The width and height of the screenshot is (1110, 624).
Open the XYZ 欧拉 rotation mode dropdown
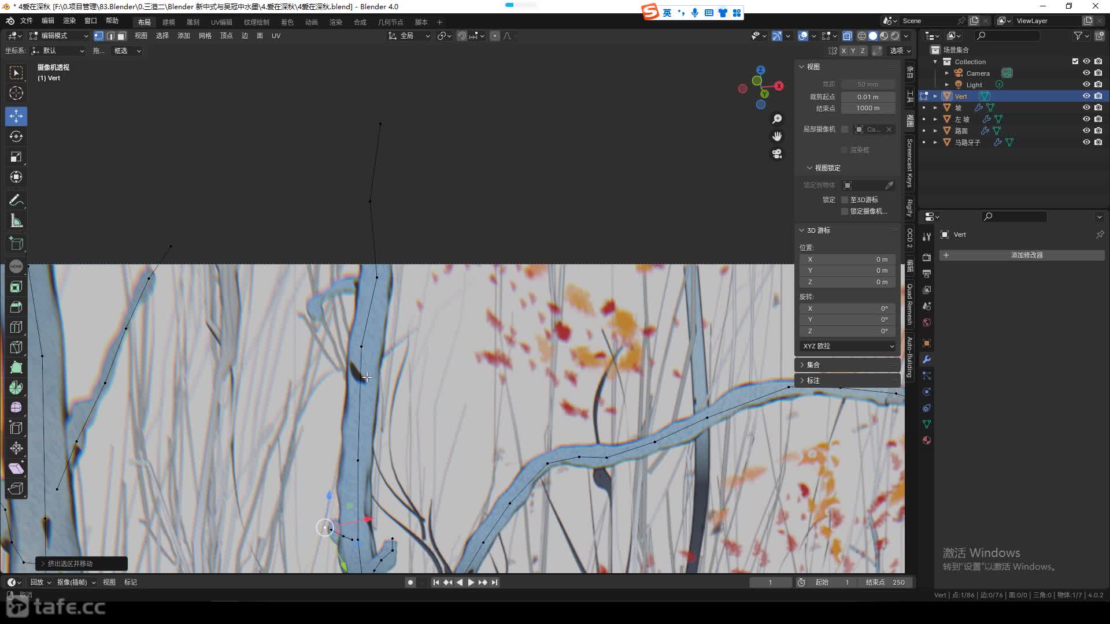[848, 346]
